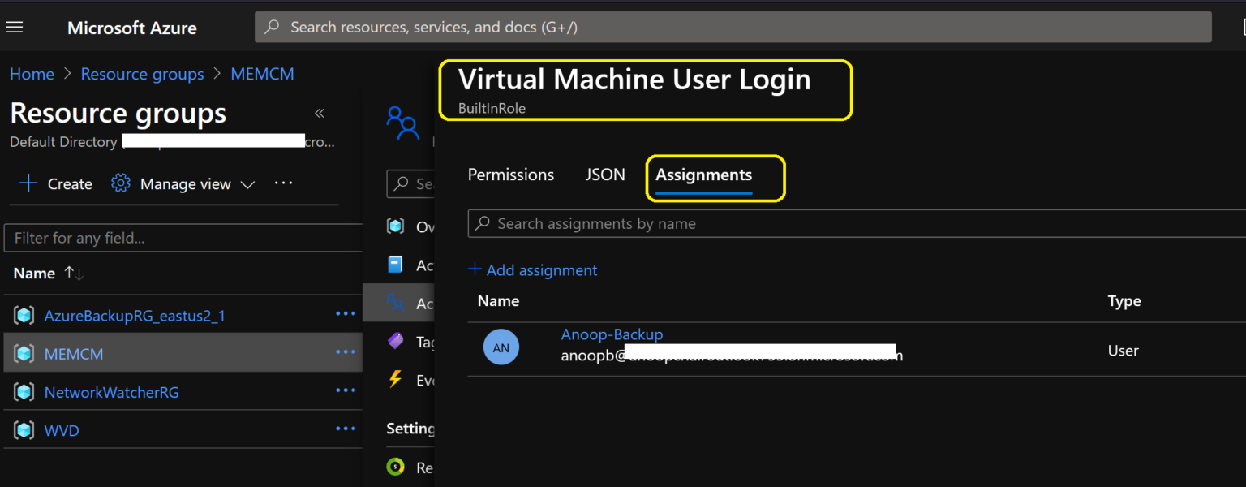
Task: Open the hamburger portal menu
Action: click(15, 28)
